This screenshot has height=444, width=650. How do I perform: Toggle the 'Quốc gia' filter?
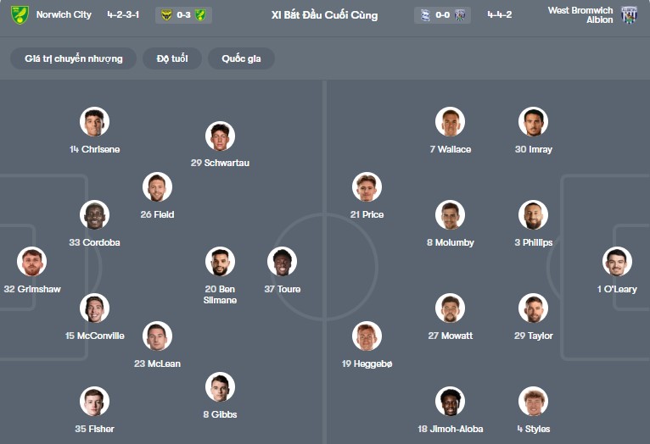pos(241,58)
